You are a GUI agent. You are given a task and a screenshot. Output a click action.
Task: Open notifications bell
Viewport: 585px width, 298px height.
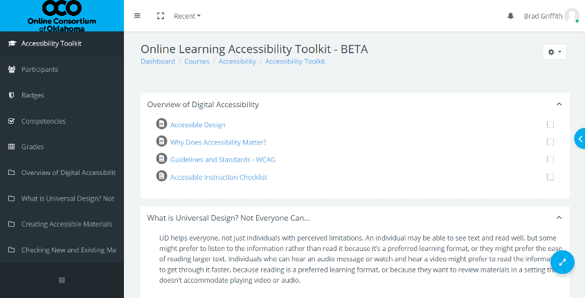click(511, 16)
